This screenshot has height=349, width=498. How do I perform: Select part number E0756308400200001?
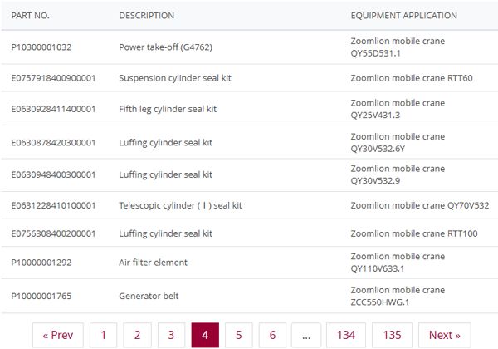coord(53,233)
